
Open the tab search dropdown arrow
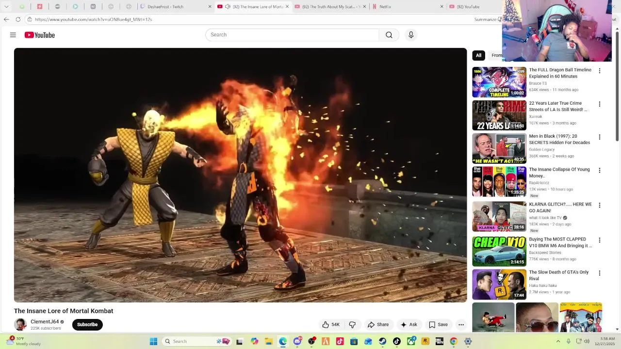tap(6, 7)
